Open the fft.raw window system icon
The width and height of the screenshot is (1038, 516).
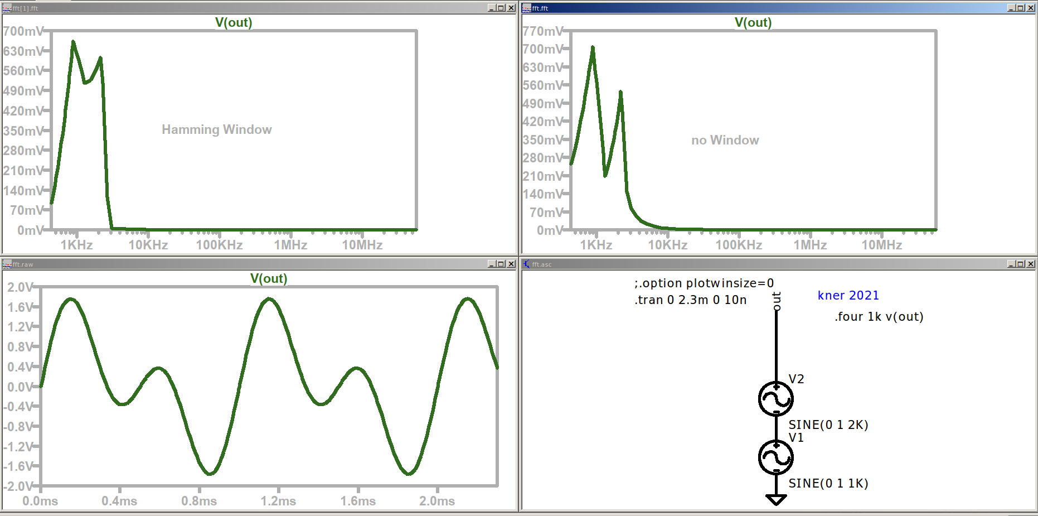(x=7, y=264)
